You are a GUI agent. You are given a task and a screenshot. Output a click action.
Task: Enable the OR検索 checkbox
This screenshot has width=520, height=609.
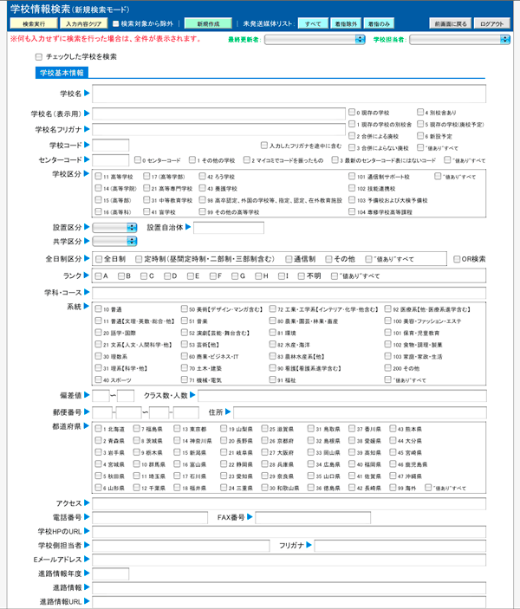(x=457, y=259)
